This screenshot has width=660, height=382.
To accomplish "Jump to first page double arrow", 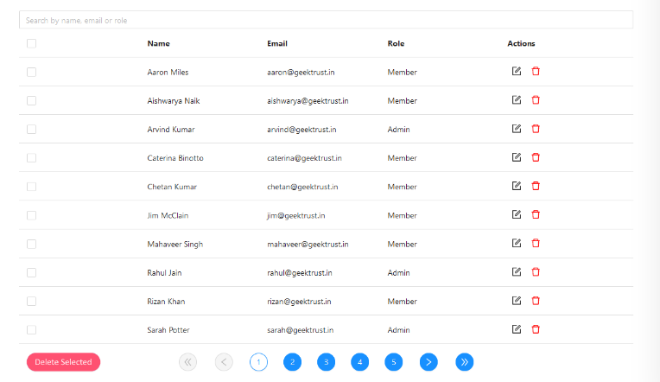I will pyautogui.click(x=187, y=362).
